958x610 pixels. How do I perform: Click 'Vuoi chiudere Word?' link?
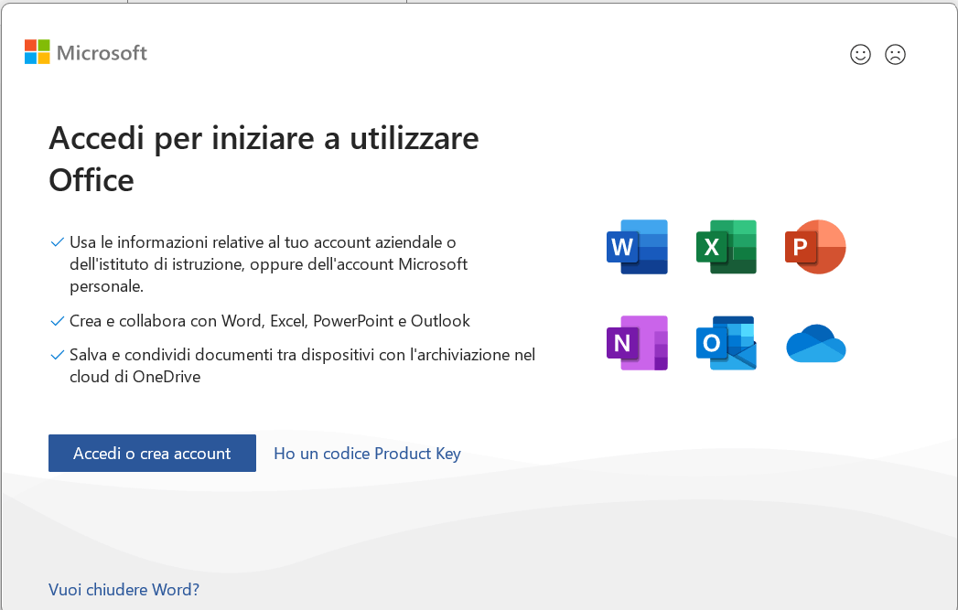[124, 590]
